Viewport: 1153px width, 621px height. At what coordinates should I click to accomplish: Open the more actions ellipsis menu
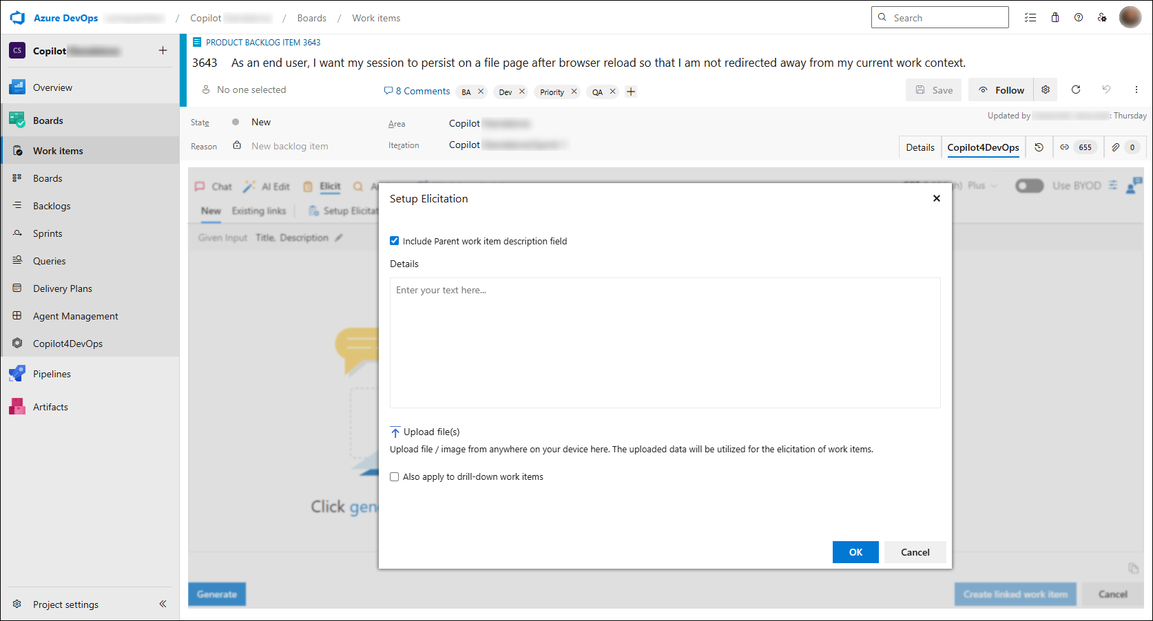[x=1136, y=90]
